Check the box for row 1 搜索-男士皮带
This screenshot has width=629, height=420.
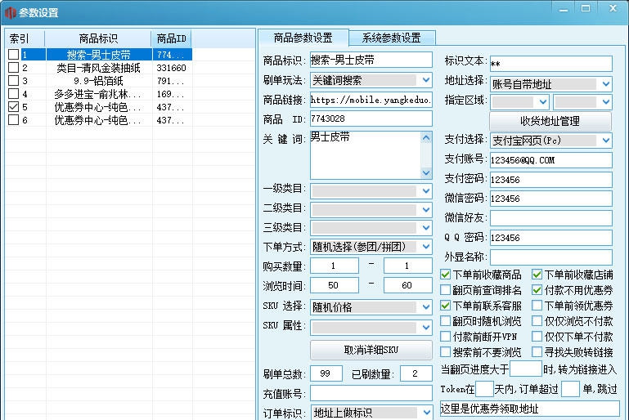13,55
